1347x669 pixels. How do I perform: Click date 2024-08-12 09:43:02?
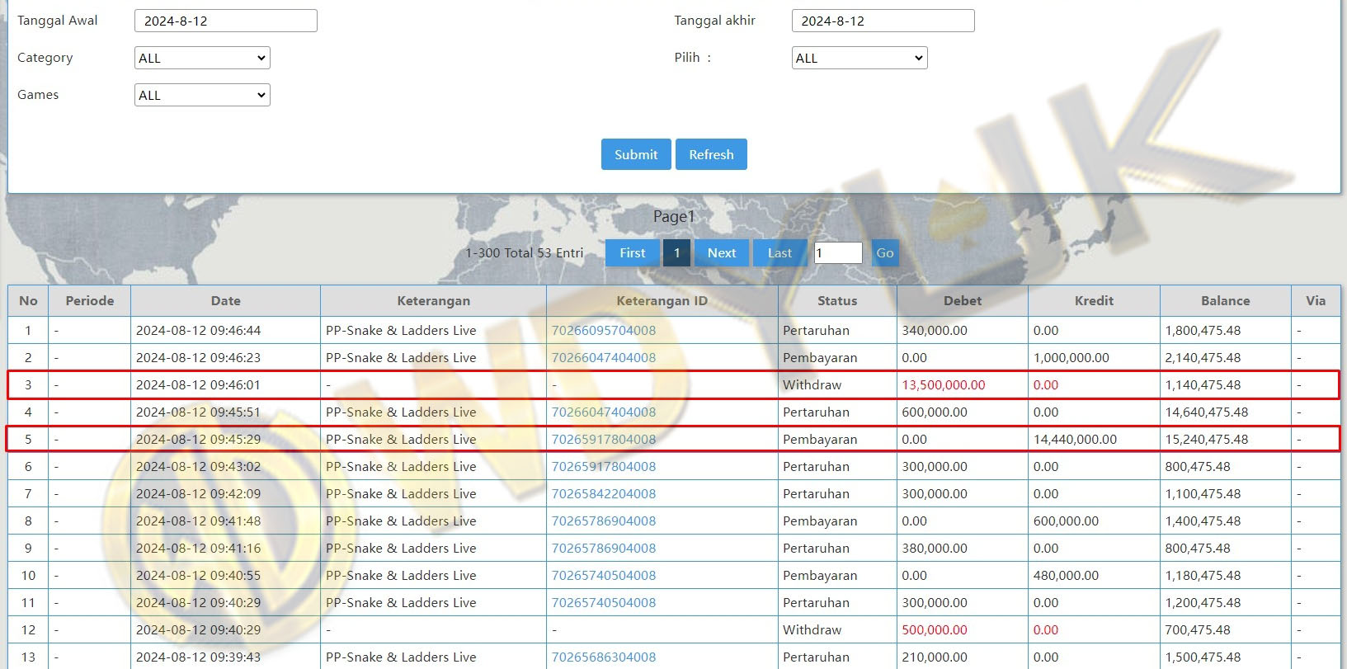(x=198, y=466)
